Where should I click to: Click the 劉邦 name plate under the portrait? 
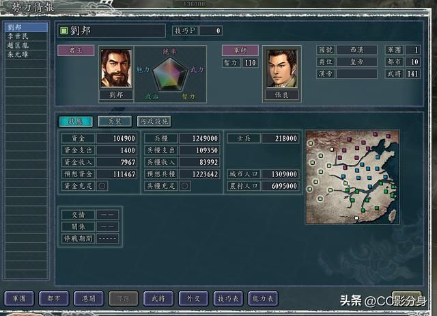point(116,95)
